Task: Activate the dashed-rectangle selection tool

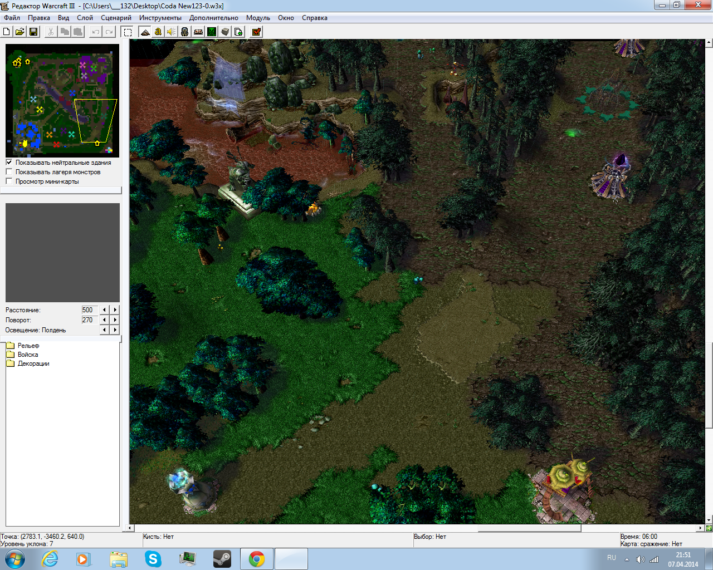Action: (x=128, y=32)
